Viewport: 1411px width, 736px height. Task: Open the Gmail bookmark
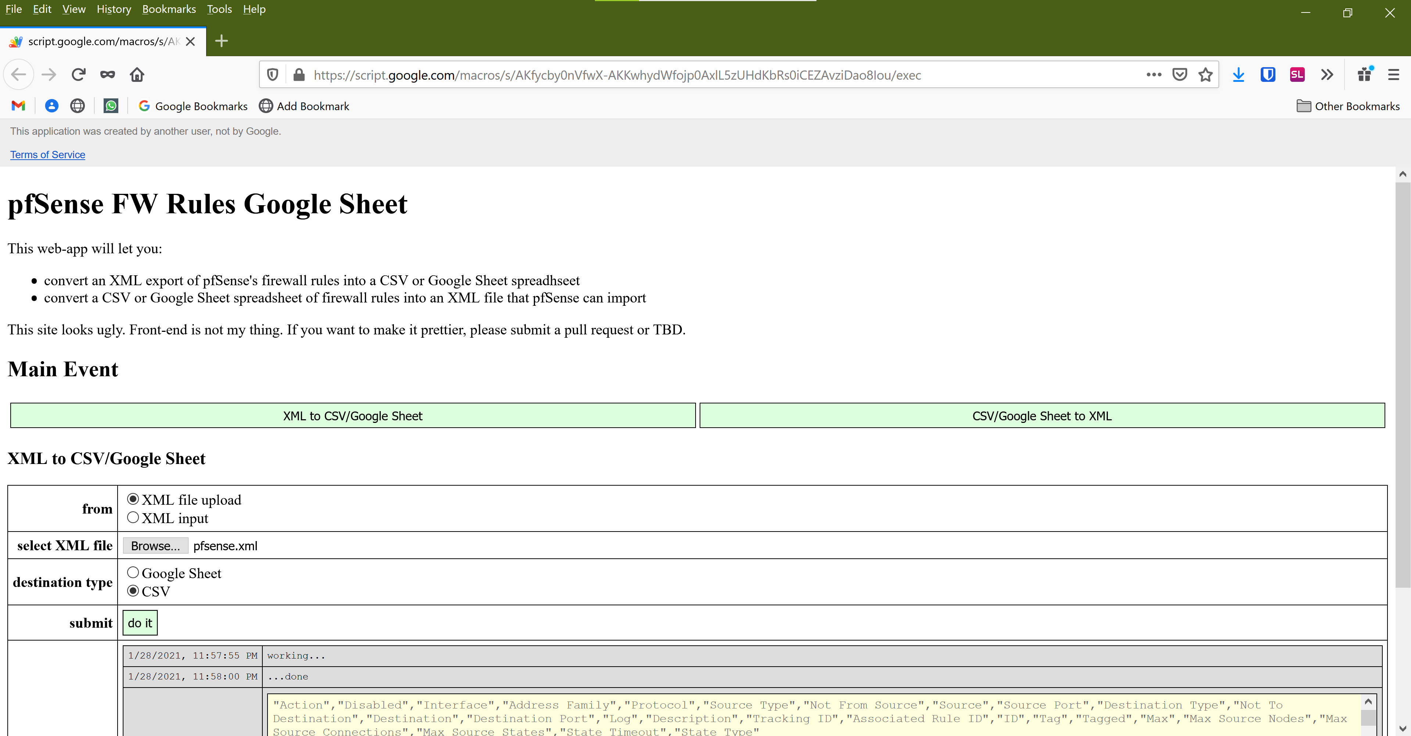pos(19,106)
